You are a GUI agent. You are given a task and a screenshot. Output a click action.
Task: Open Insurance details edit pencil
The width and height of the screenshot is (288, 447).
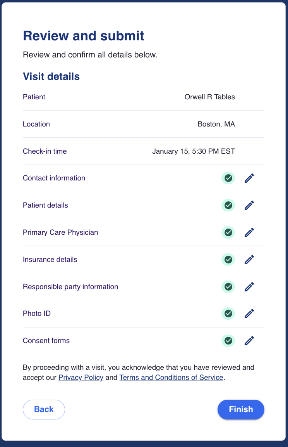pyautogui.click(x=249, y=260)
